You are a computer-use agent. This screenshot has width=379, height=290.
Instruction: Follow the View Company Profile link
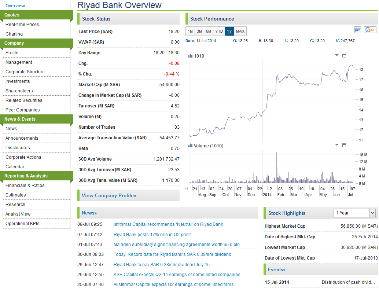[x=109, y=195]
